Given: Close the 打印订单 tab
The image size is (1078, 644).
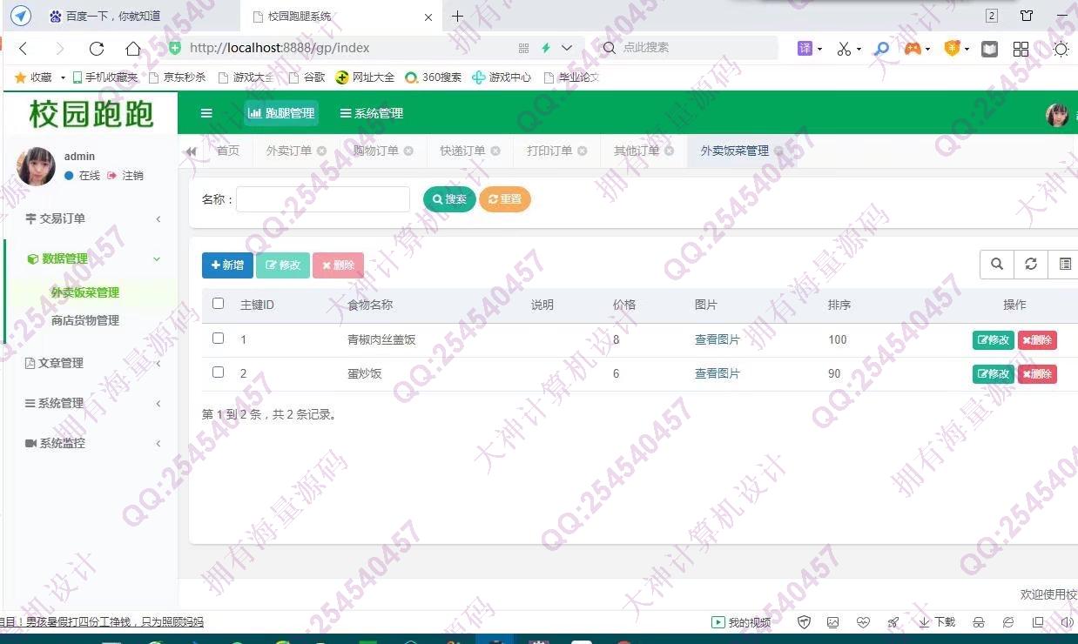Looking at the screenshot, I should tap(583, 151).
